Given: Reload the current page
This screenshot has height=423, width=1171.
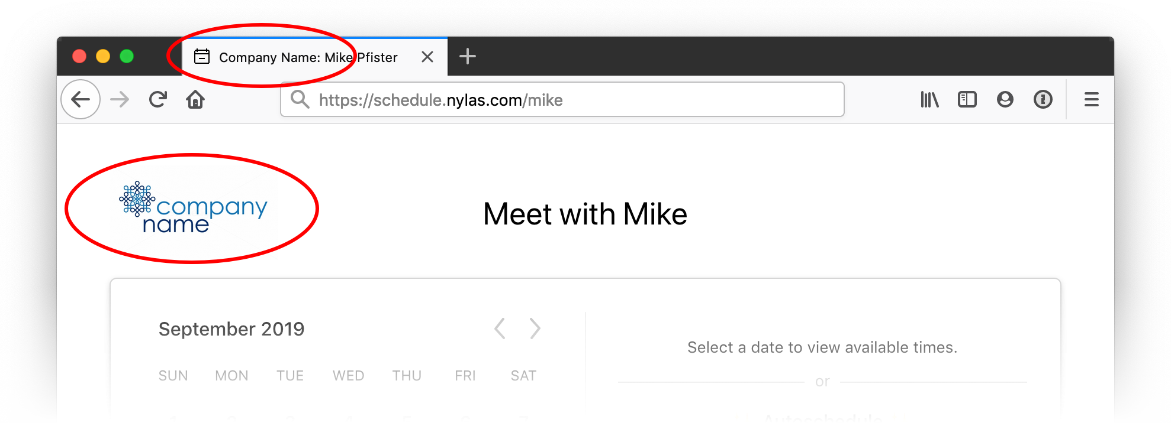Looking at the screenshot, I should coord(157,99).
